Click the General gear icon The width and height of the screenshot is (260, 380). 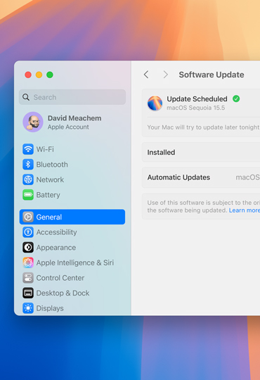[28, 217]
